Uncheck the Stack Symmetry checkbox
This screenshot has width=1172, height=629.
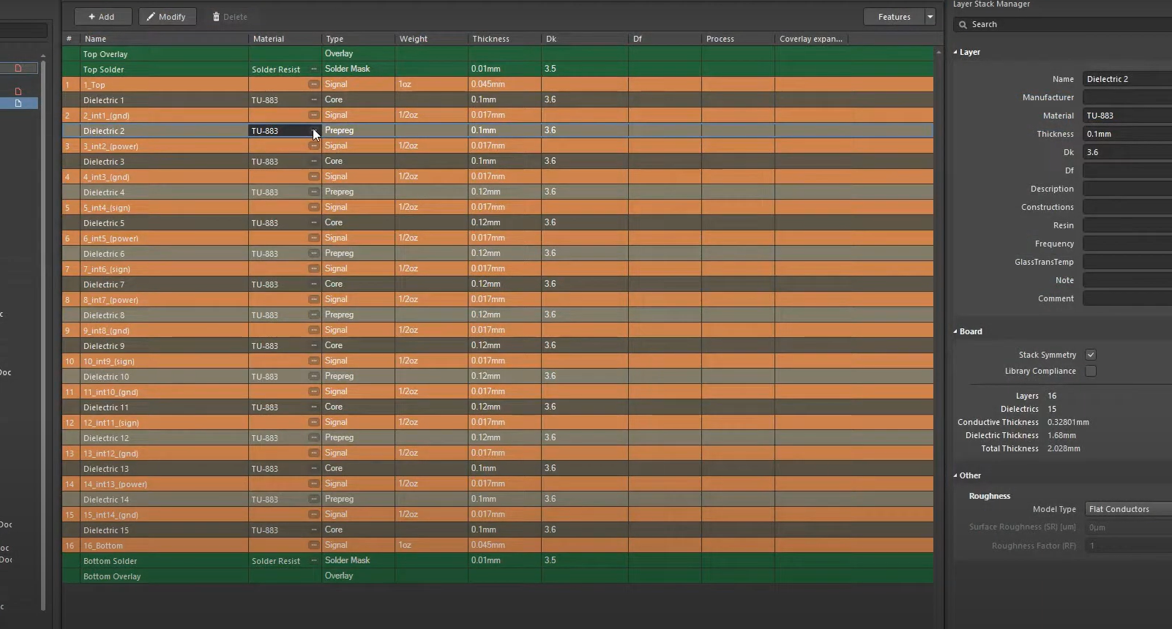pyautogui.click(x=1091, y=355)
